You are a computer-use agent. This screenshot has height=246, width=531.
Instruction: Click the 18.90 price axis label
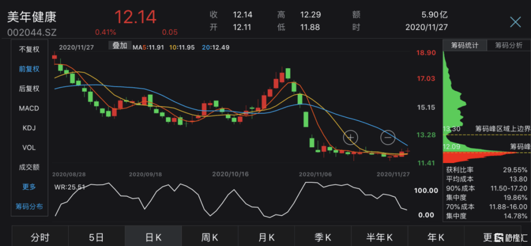point(426,53)
